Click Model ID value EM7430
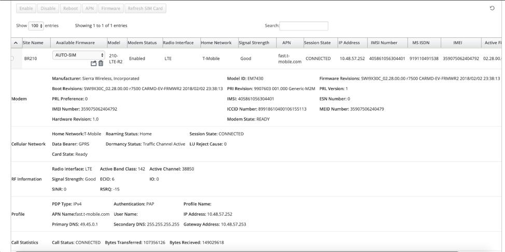The height and width of the screenshot is (252, 505). coord(256,79)
